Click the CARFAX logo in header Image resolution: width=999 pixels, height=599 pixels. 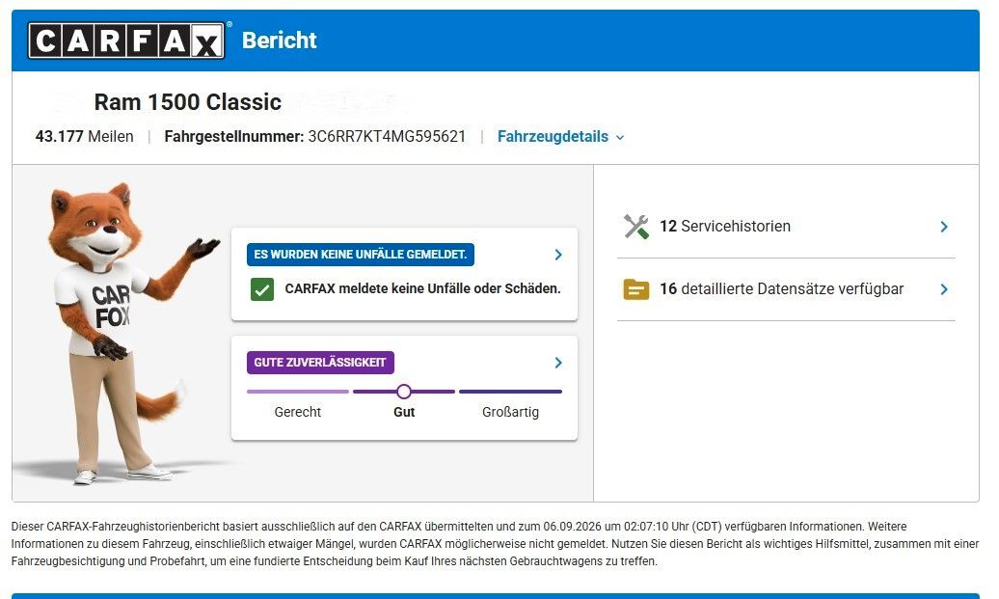pos(126,41)
